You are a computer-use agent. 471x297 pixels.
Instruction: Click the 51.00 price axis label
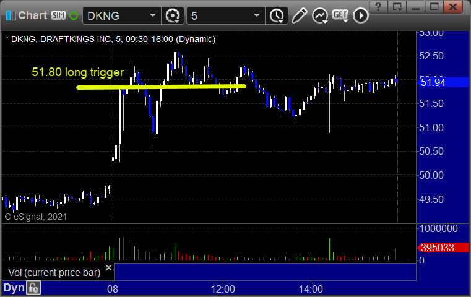point(431,127)
